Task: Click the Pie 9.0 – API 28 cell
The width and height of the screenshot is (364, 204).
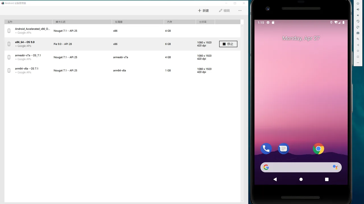Action: [63, 44]
